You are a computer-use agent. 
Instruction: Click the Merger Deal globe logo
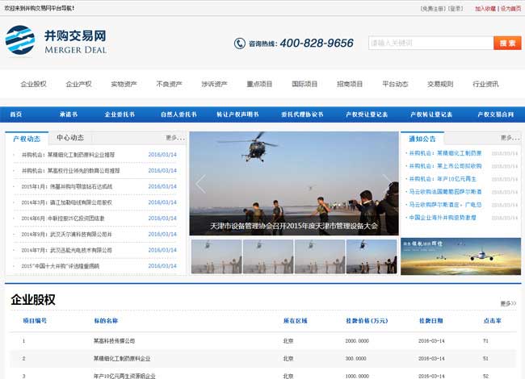pyautogui.click(x=20, y=40)
